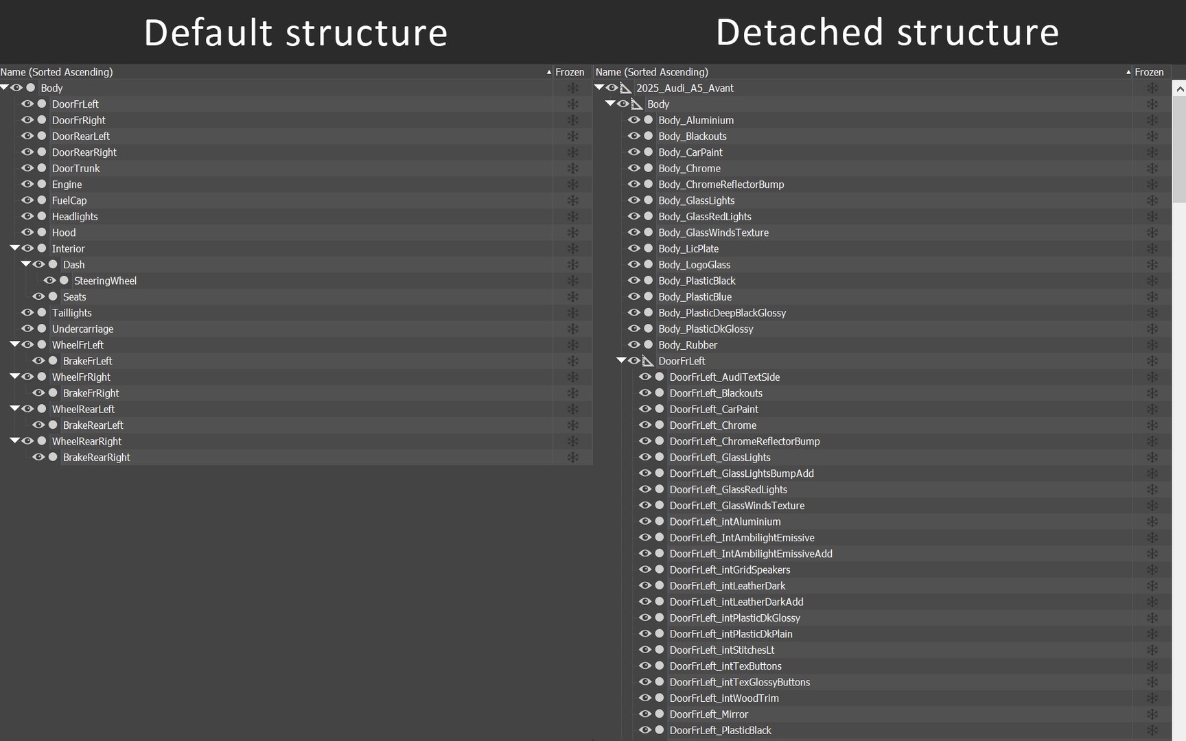Viewport: 1186px width, 741px height.
Task: Click the freeze icon on the Hood row
Action: (x=572, y=233)
